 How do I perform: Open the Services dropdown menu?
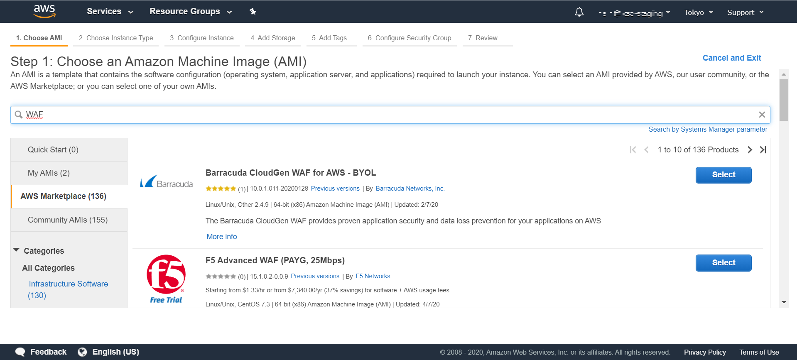pyautogui.click(x=110, y=12)
